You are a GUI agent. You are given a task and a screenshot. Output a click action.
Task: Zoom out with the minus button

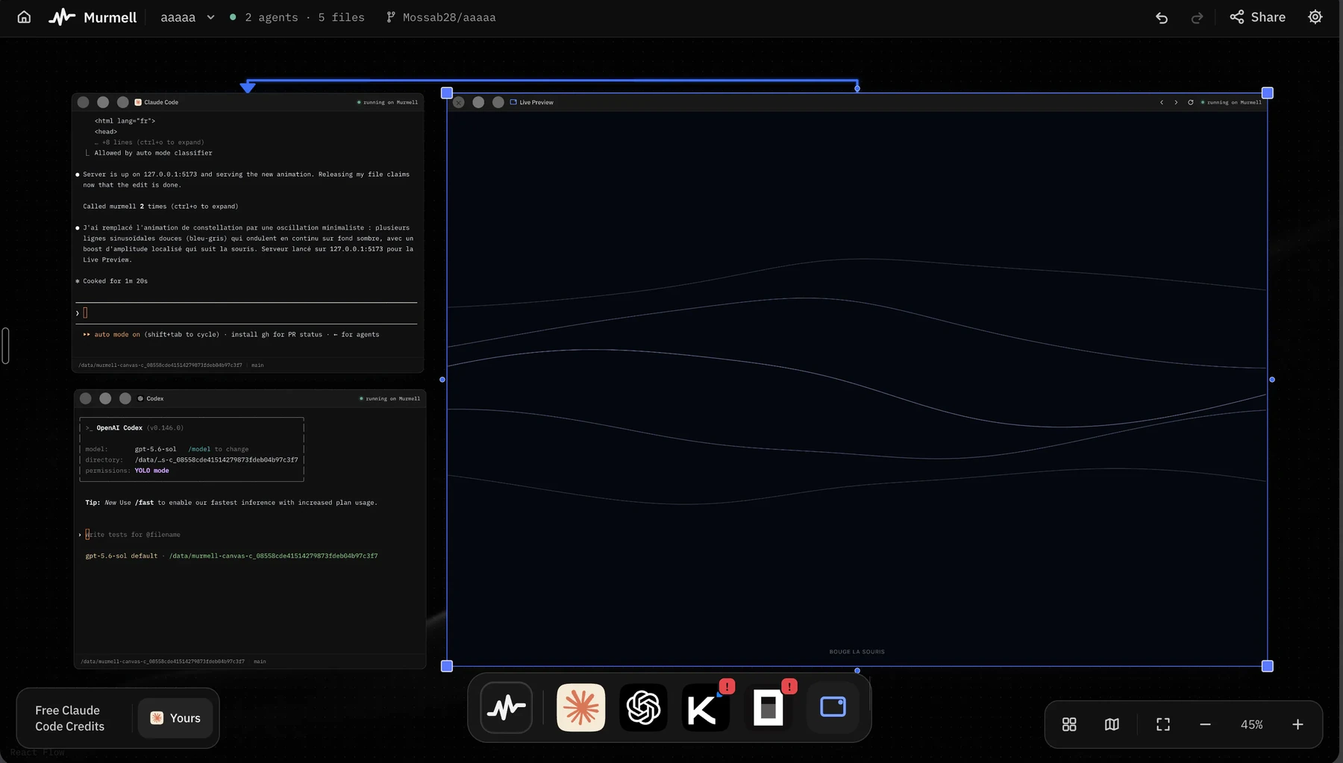coord(1205,724)
